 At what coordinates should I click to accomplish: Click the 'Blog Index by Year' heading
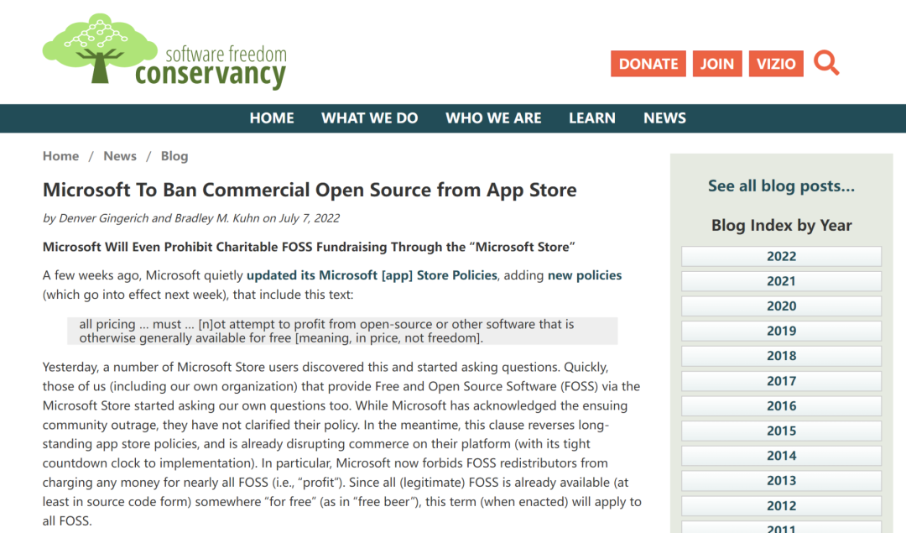coord(781,225)
